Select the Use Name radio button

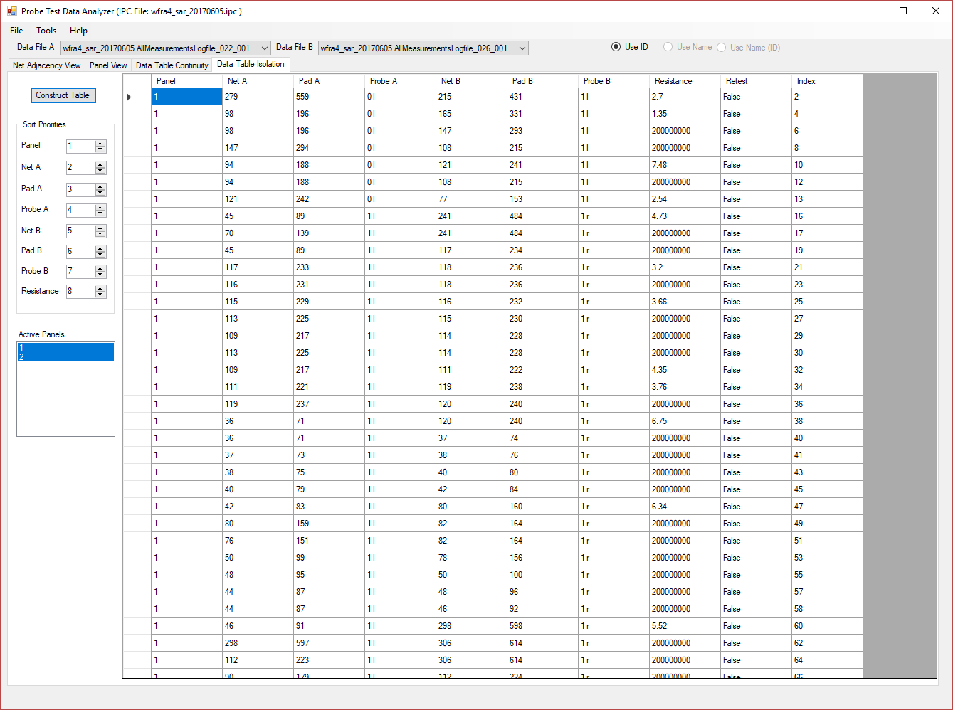[x=688, y=47]
